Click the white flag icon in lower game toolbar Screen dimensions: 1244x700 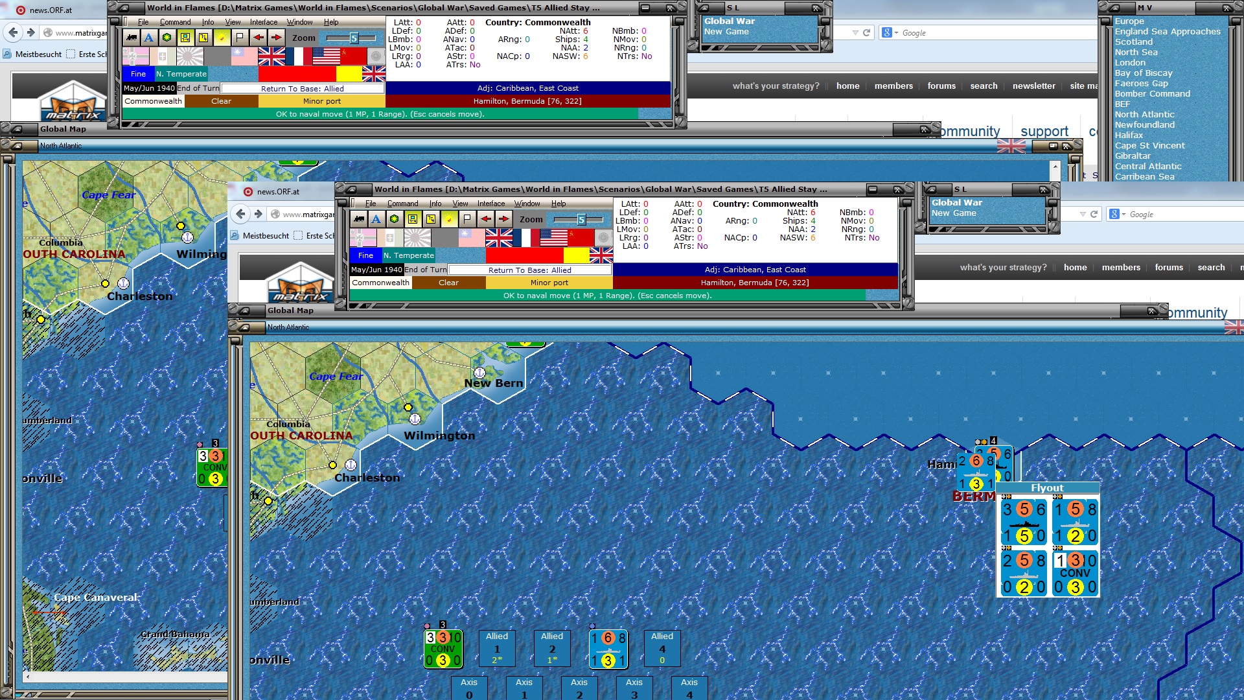[x=467, y=219]
